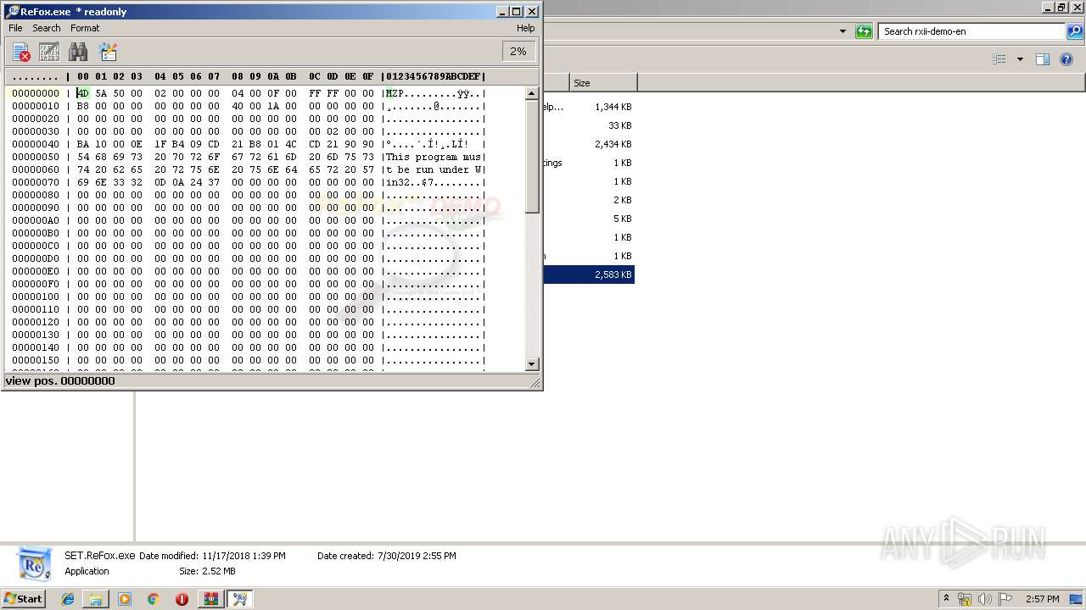The width and height of the screenshot is (1086, 610).
Task: Click the Explorer refresh button
Action: coord(864,31)
